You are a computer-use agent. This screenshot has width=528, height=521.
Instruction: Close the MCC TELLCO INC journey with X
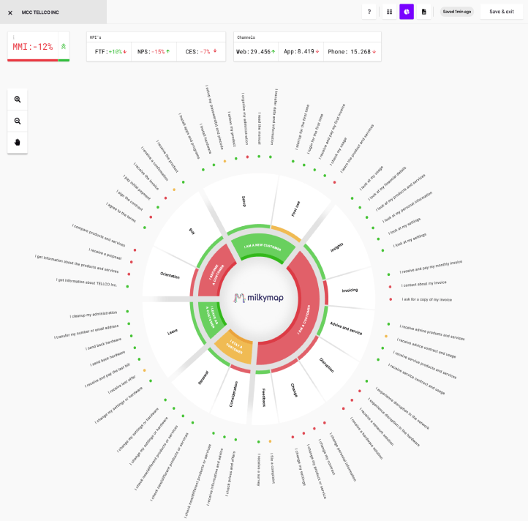[10, 12]
